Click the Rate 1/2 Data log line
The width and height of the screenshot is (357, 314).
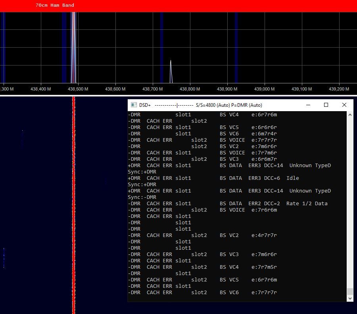[228, 204]
